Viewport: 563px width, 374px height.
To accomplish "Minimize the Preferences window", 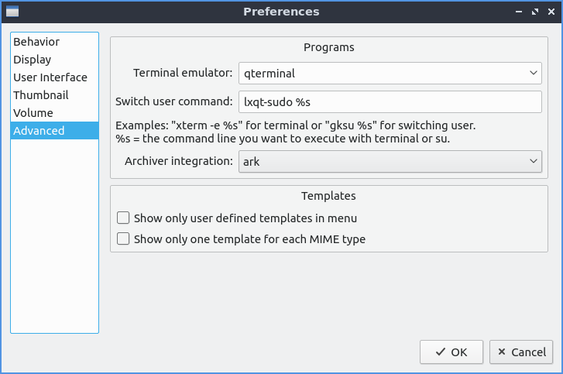I will 520,12.
